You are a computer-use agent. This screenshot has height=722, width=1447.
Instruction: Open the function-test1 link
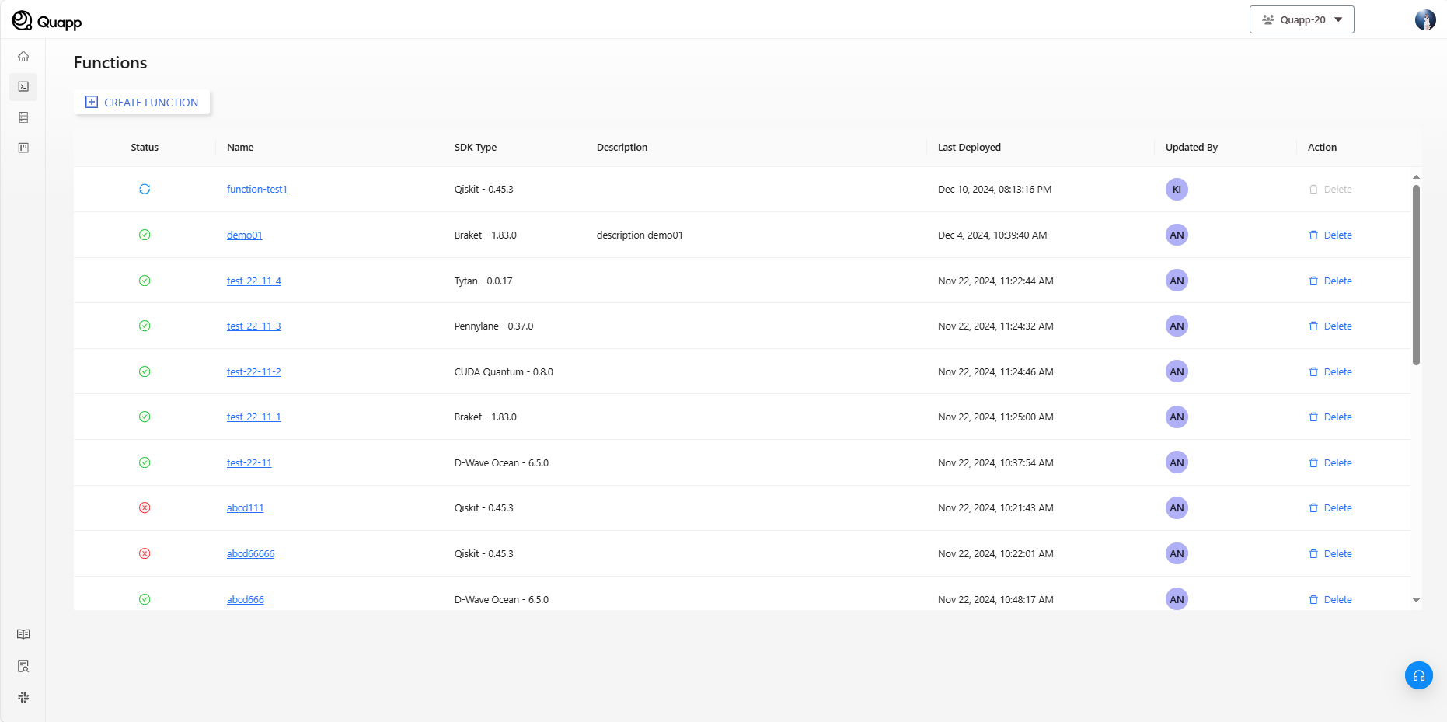click(x=256, y=190)
